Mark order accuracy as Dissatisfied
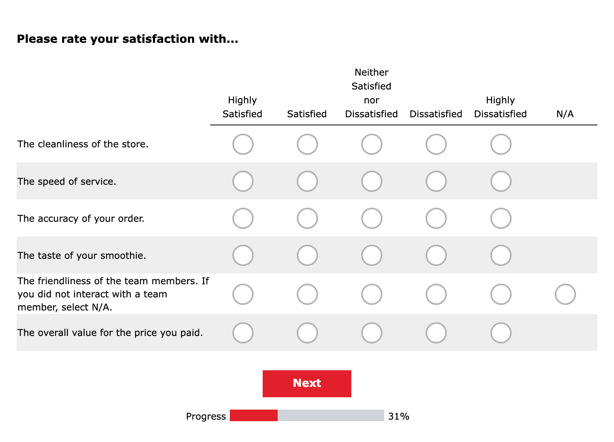 [x=436, y=218]
